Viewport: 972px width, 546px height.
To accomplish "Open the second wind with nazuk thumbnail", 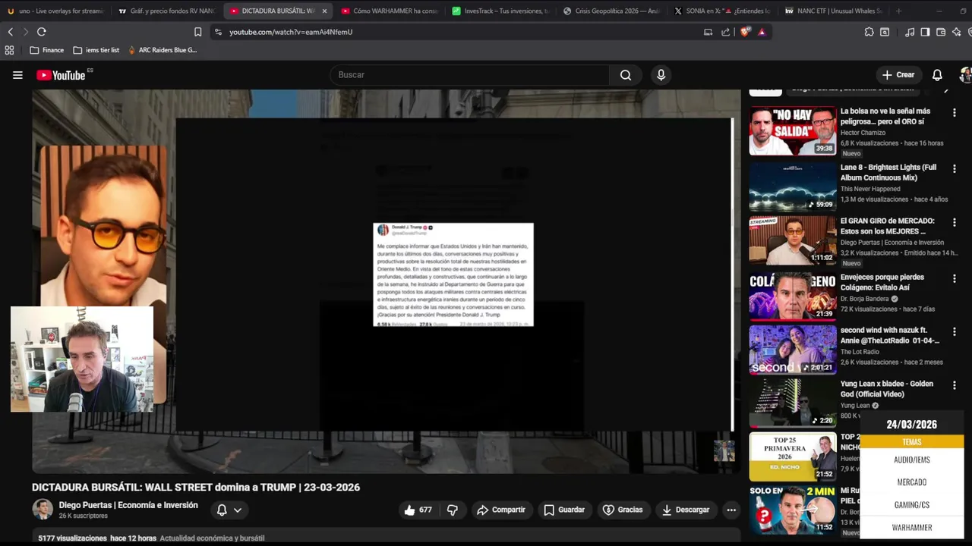I will (x=792, y=350).
